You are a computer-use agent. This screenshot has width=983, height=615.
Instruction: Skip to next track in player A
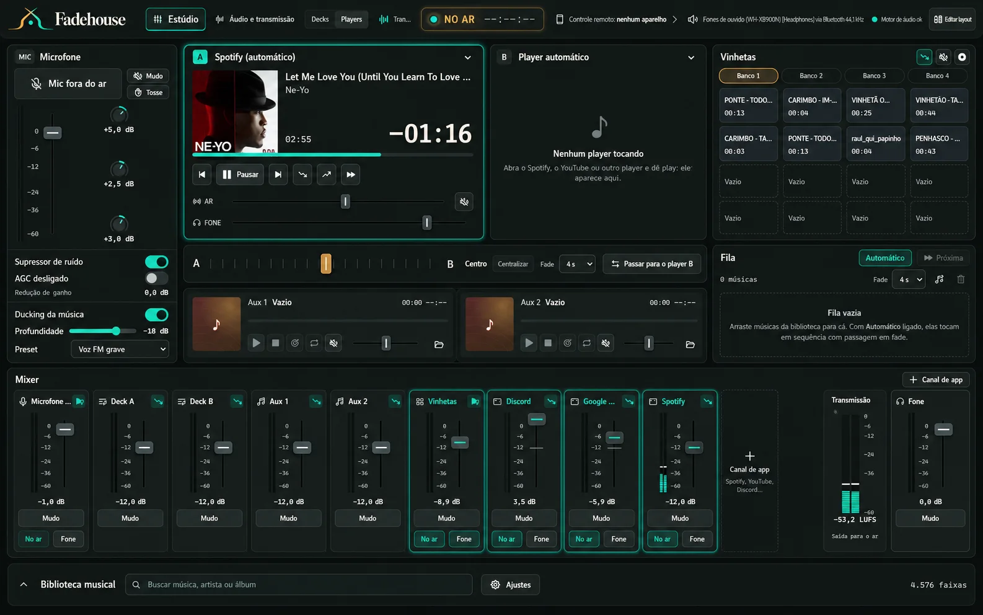278,175
